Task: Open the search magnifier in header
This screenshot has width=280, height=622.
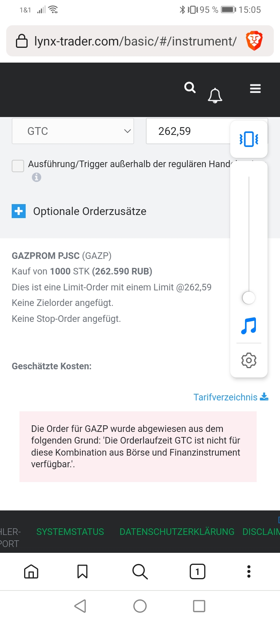Action: tap(190, 88)
